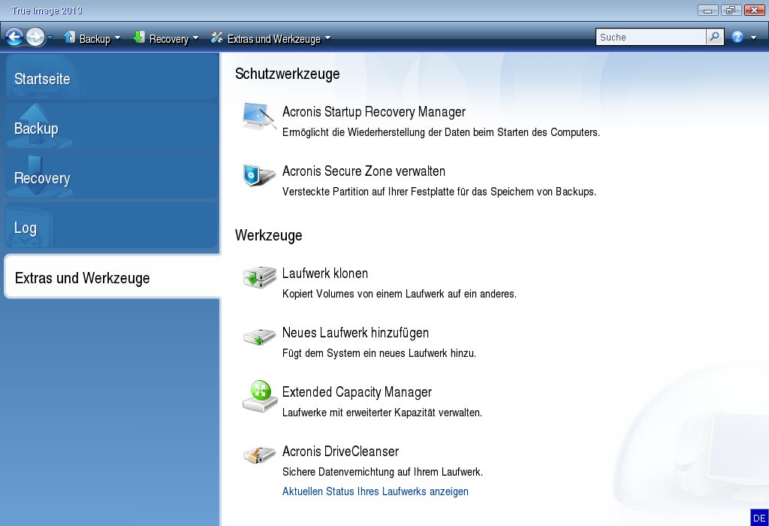
Task: Expand the Help dropdown arrow
Action: point(754,38)
